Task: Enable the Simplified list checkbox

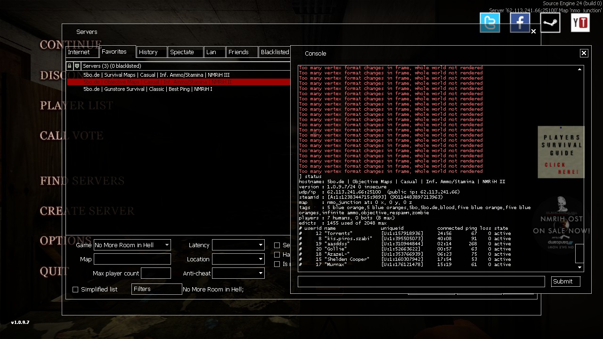Action: click(x=75, y=290)
